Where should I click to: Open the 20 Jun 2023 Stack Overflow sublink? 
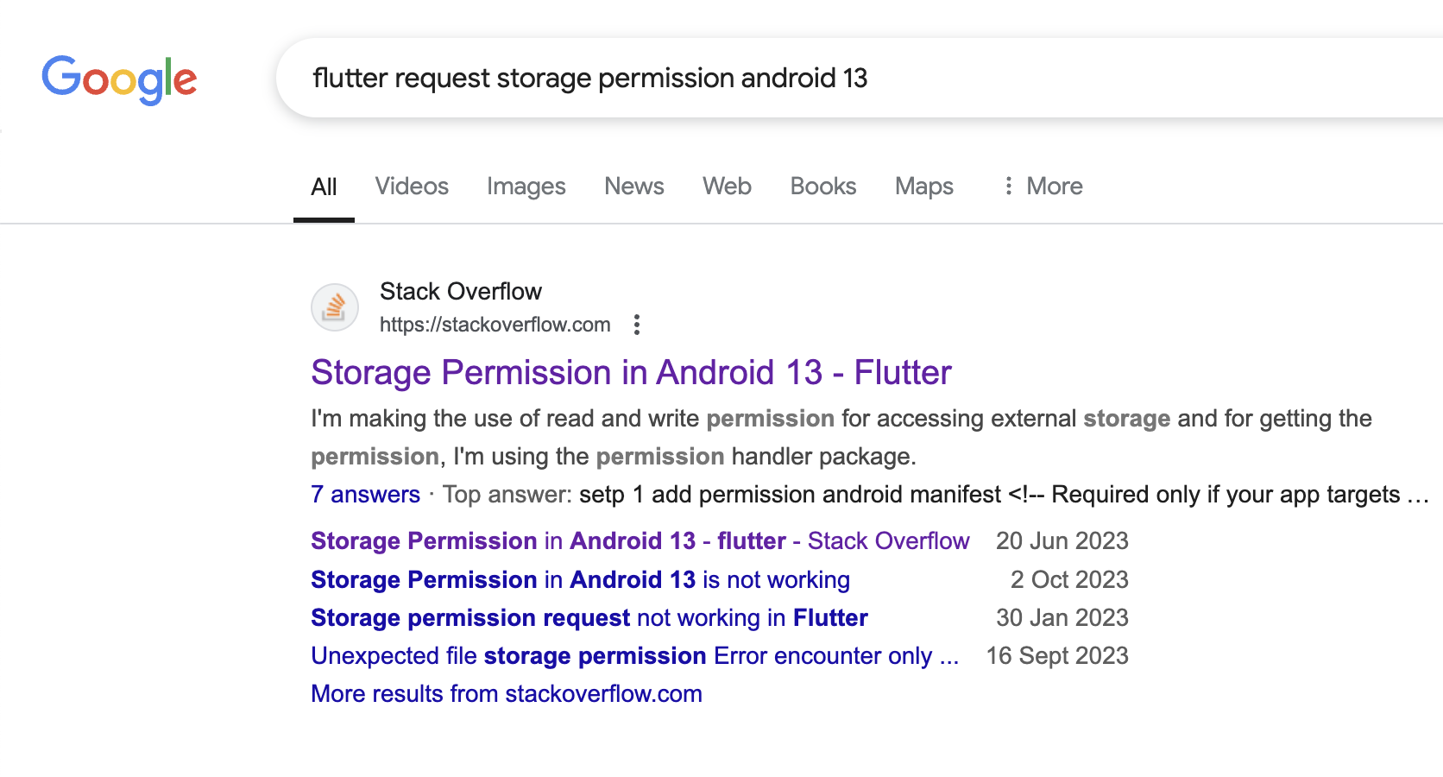tap(640, 540)
